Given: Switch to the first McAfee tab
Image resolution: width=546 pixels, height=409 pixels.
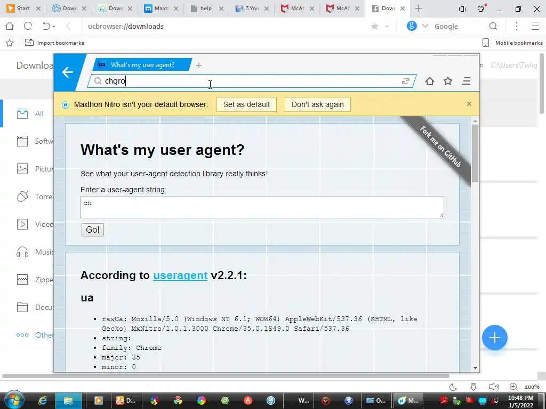Looking at the screenshot, I should (298, 9).
